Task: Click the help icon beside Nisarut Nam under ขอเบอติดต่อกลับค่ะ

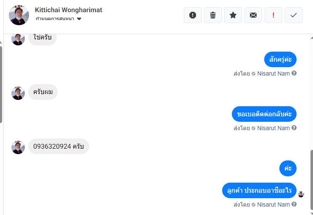Action: [294, 128]
